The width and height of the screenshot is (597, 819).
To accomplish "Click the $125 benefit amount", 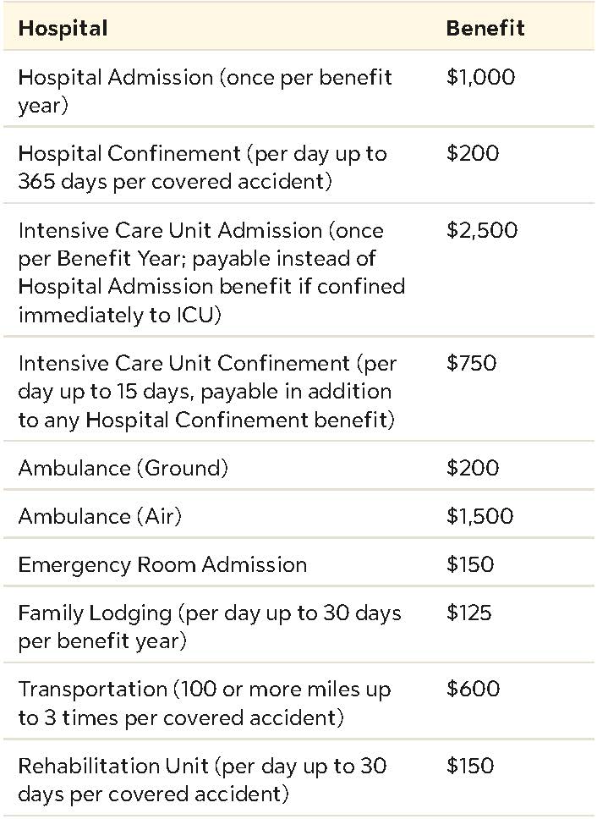I will coord(468,613).
